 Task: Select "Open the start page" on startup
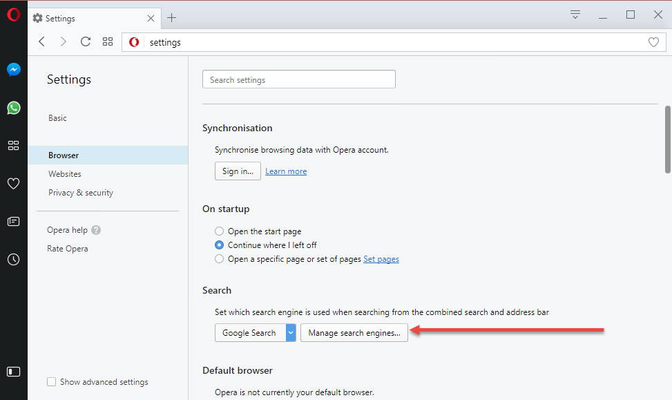[x=219, y=231]
